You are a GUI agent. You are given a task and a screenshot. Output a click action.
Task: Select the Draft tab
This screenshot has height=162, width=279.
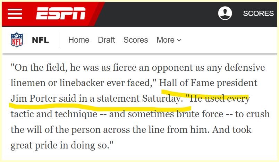[106, 40]
